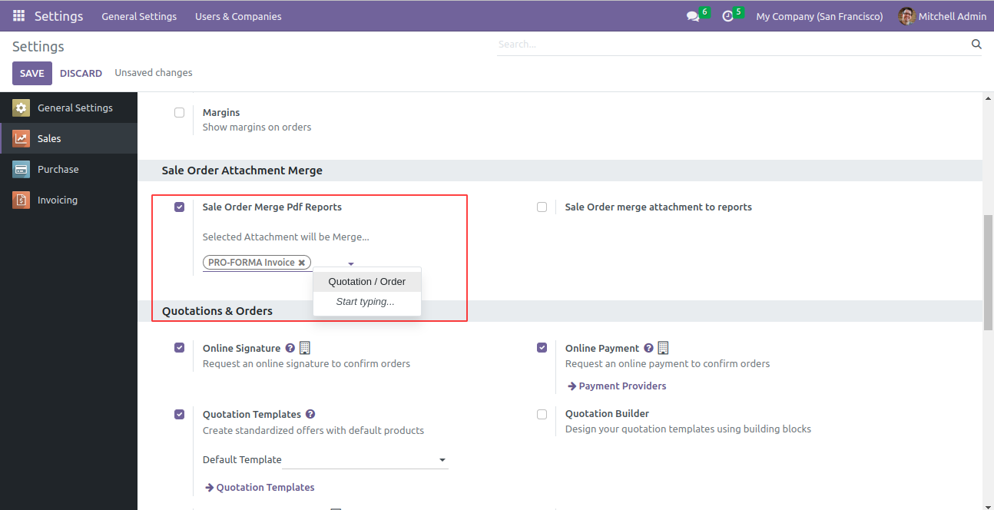Uncheck the Online Signature option
This screenshot has height=510, width=994.
coord(180,347)
